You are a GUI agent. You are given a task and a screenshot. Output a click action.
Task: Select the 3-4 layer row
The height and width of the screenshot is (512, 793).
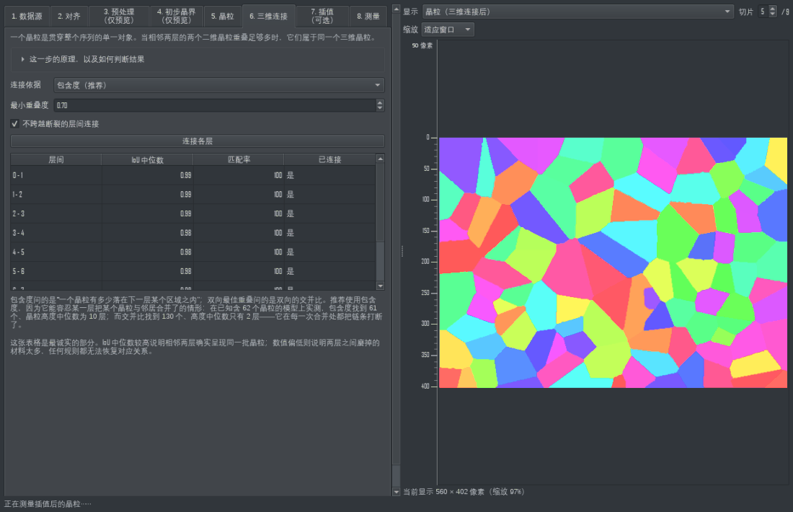[x=192, y=233]
